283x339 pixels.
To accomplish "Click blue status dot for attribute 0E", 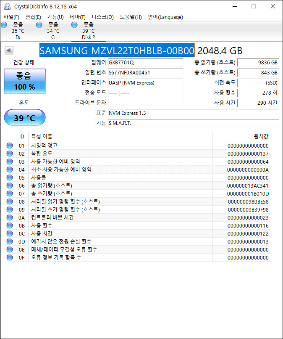I will point(10,249).
